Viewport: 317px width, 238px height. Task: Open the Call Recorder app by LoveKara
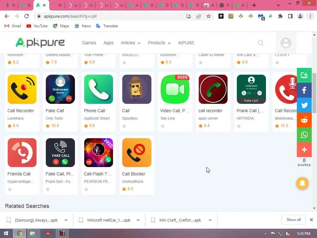tap(22, 89)
